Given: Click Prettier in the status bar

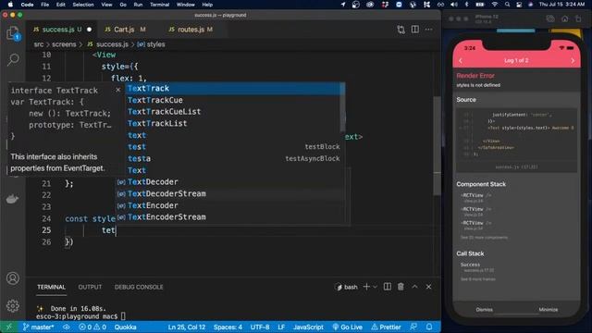Looking at the screenshot, I should coord(386,327).
